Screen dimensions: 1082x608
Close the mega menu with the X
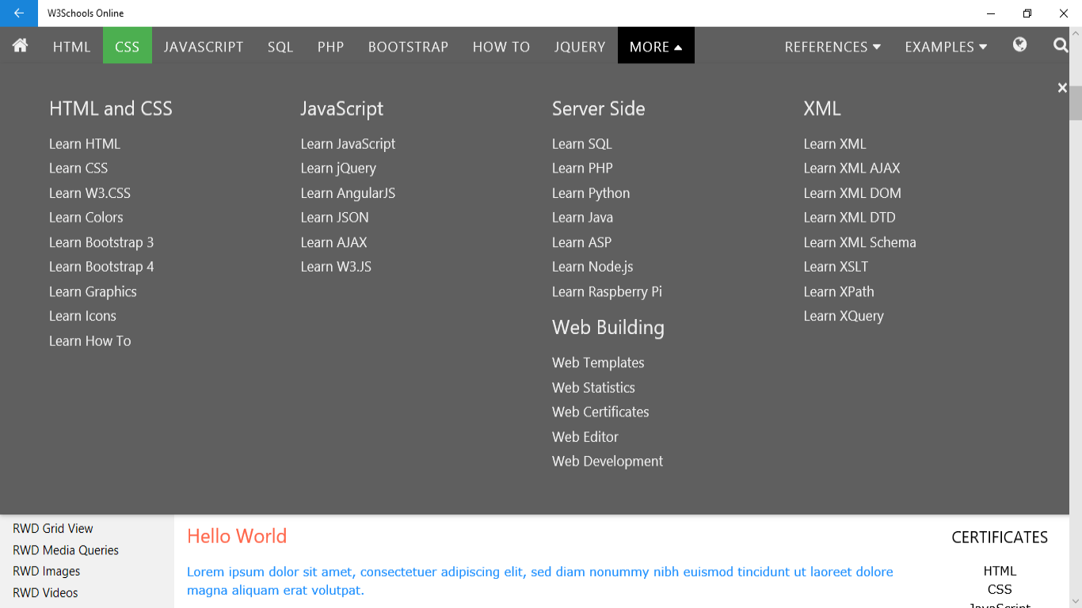coord(1062,87)
